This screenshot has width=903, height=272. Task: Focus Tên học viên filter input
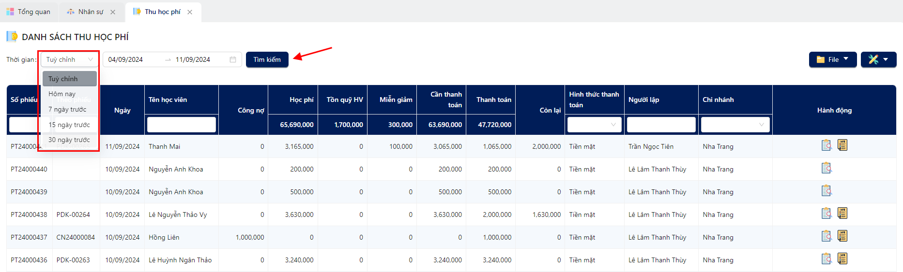click(x=182, y=125)
